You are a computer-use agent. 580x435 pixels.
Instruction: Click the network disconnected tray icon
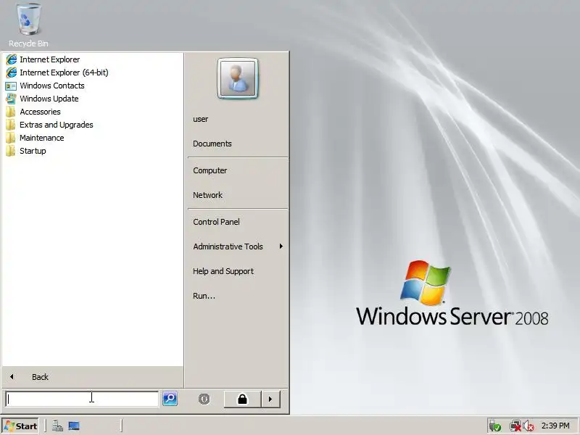pos(515,426)
